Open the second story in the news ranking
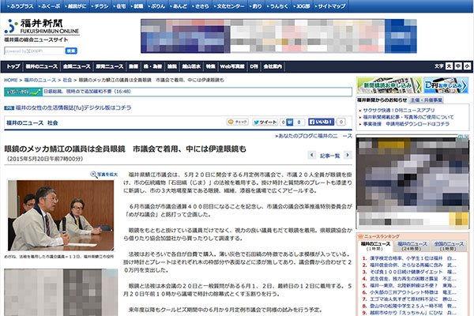Image resolution: width=474 pixels, height=316 pixels. point(413,265)
